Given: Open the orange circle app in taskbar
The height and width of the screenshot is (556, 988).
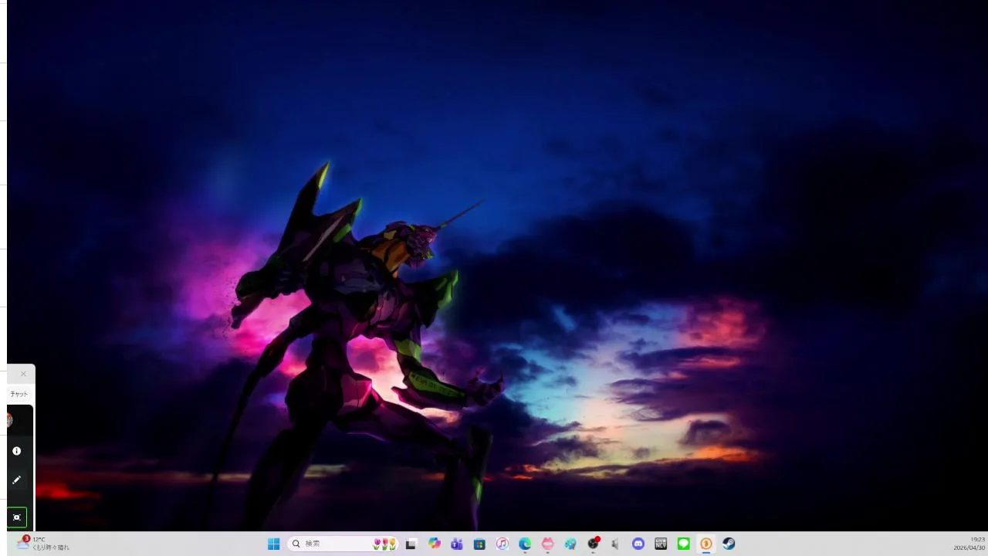Looking at the screenshot, I should coord(705,544).
